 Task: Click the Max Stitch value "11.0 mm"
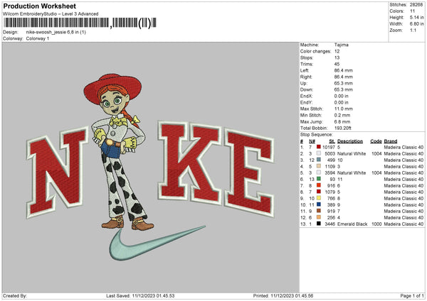(x=344, y=109)
